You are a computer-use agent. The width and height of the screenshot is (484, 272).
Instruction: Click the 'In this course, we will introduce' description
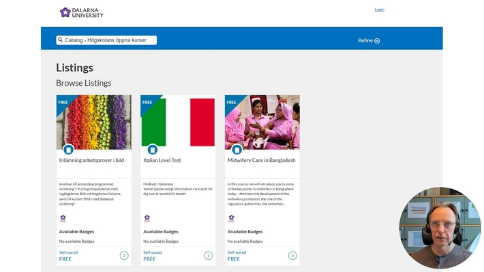pyautogui.click(x=261, y=194)
